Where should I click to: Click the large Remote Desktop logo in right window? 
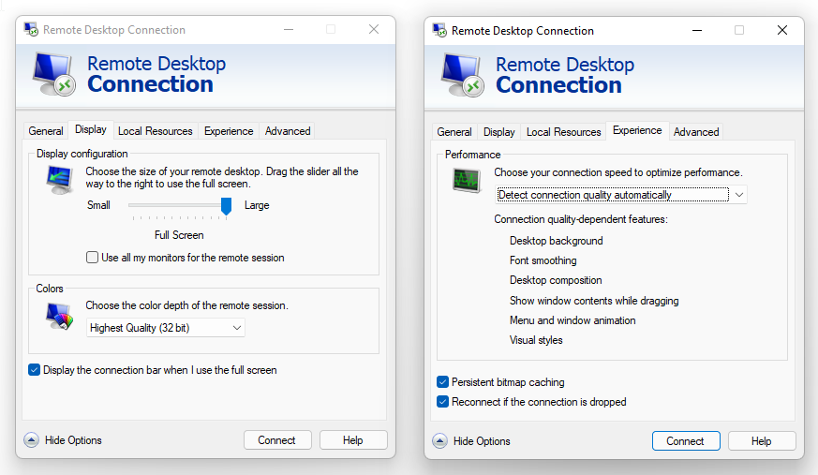pos(463,75)
